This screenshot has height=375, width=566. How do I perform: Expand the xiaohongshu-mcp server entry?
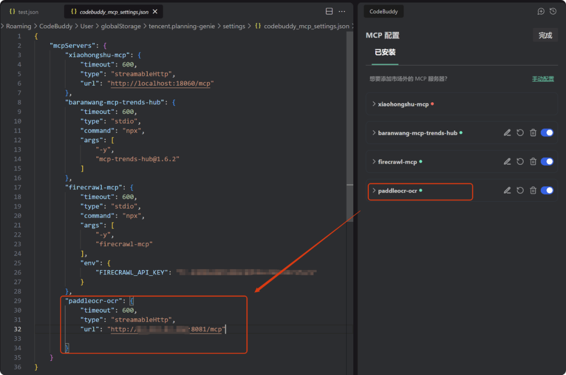click(374, 104)
